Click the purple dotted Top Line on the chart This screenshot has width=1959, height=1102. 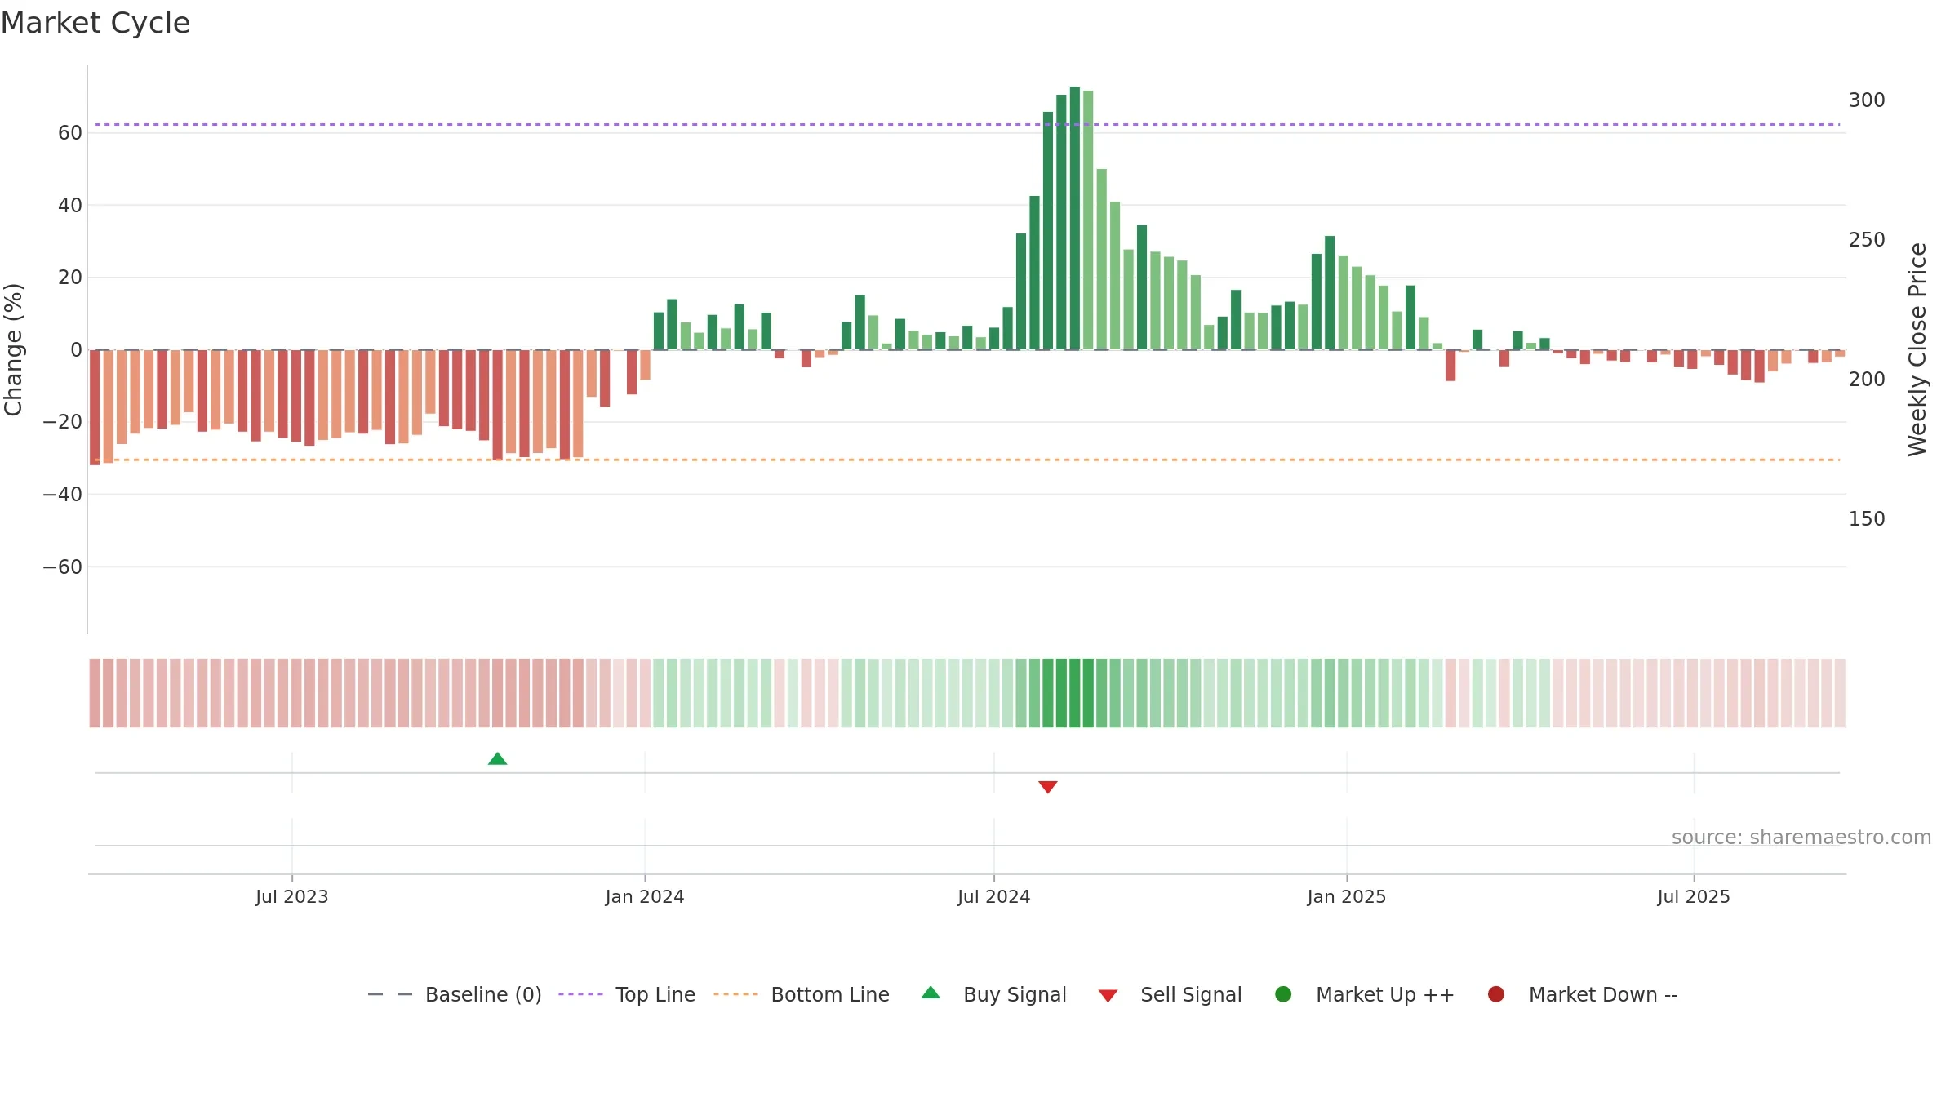pos(967,125)
